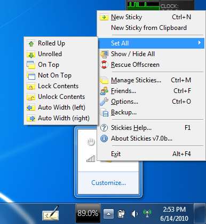
Task: Open the Customize... link in tray popup
Action: coord(108,183)
